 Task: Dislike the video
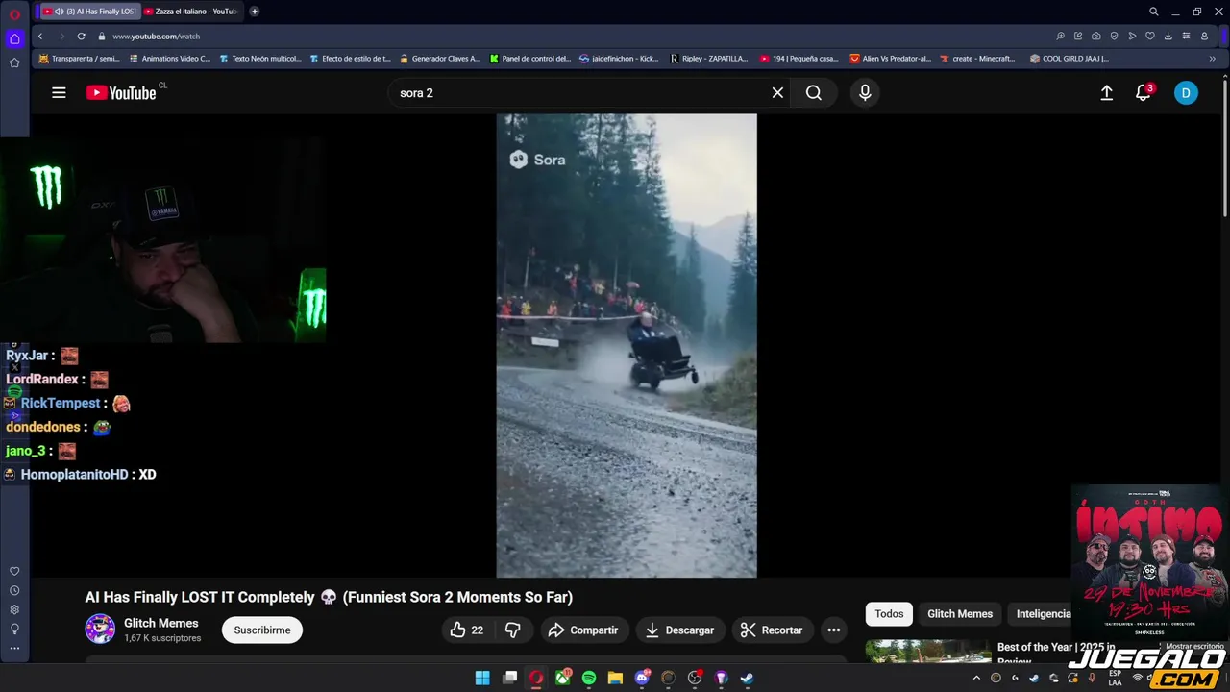coord(513,630)
